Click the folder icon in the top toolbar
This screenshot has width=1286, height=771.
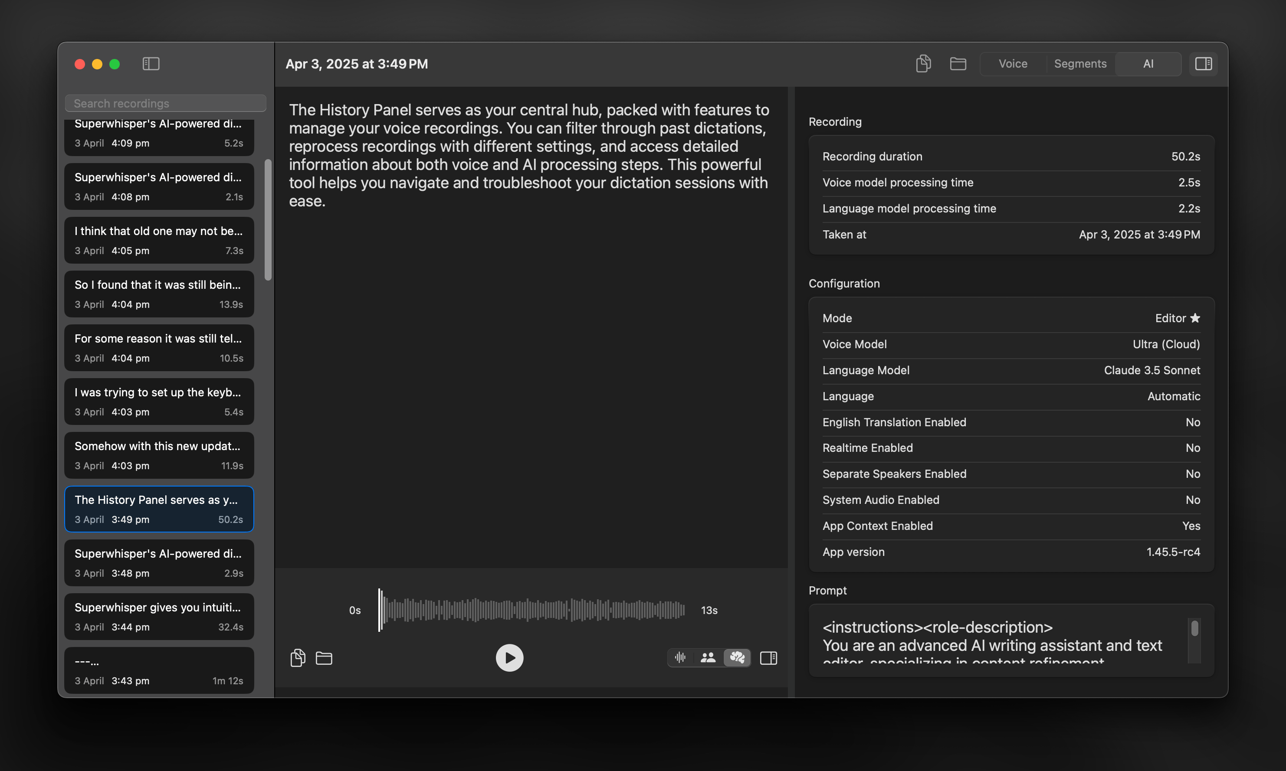point(958,64)
